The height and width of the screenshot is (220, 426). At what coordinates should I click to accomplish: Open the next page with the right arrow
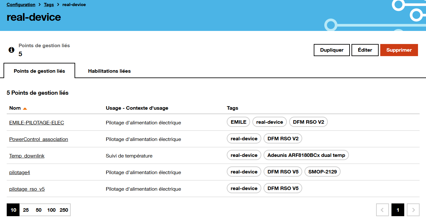(413, 210)
